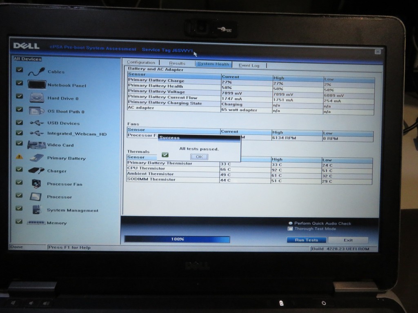Viewport: 418px width, 313px height.
Task: Enable Perform Quick Audio Check option
Action: (x=291, y=223)
